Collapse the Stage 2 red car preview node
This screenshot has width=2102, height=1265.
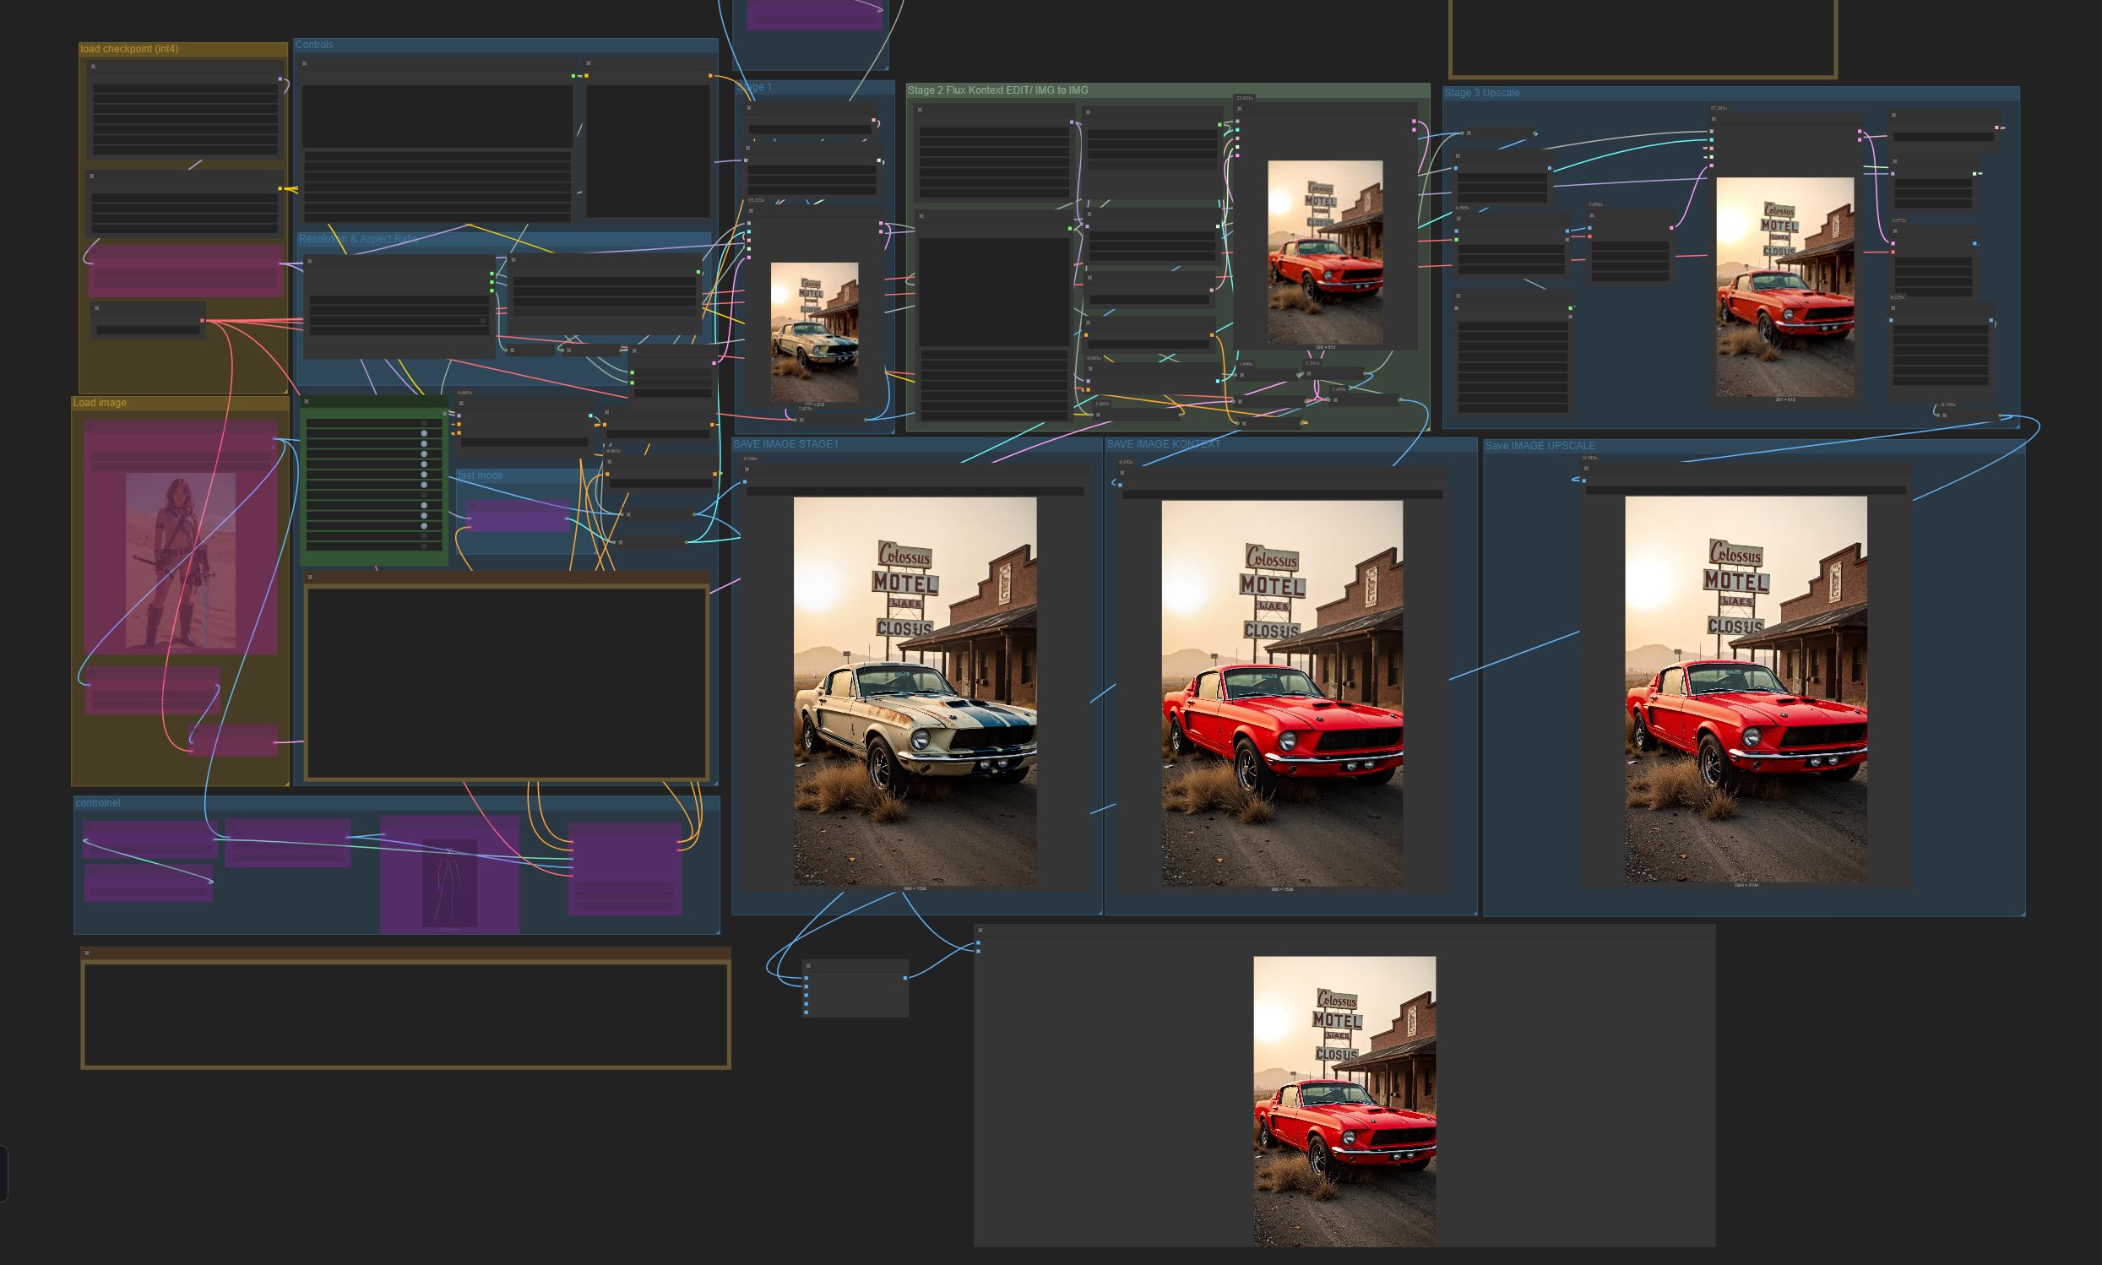click(1241, 108)
